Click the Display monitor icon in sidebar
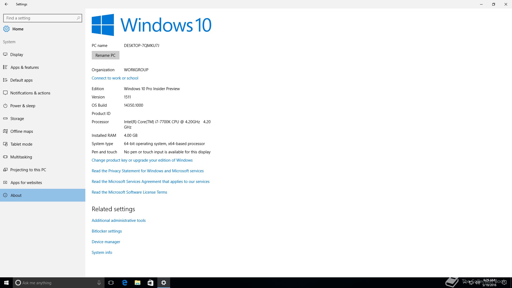The width and height of the screenshot is (512, 288). click(5, 54)
